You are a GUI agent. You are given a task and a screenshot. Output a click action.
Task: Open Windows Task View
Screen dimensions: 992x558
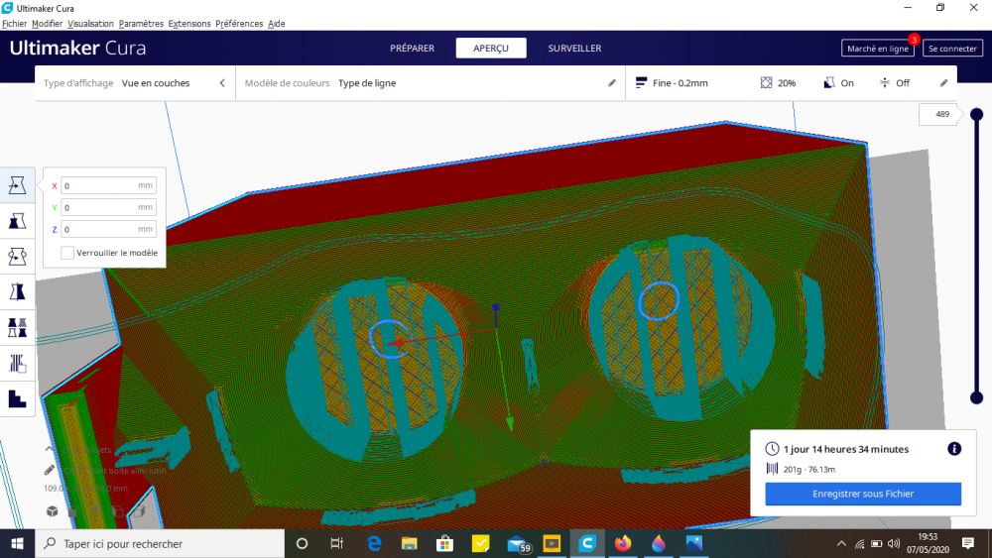point(336,543)
